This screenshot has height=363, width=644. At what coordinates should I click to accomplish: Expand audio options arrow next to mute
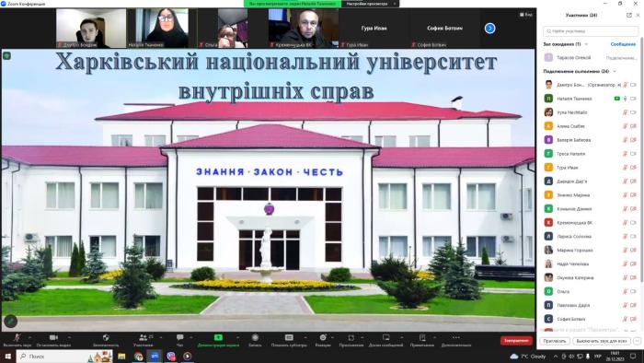(29, 337)
